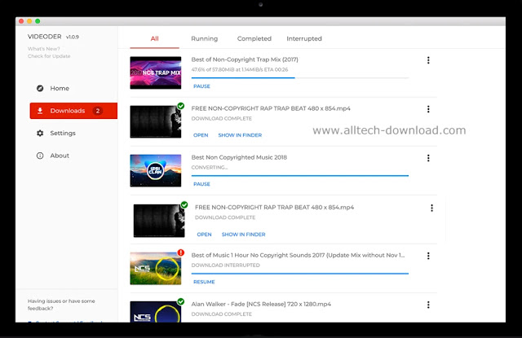Switch to the Running tab

click(205, 38)
